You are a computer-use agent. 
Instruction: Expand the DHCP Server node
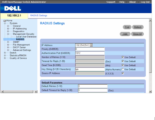coord(8,48)
